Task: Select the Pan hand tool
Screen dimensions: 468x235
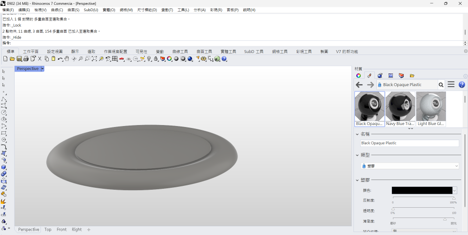Action: pos(67,59)
